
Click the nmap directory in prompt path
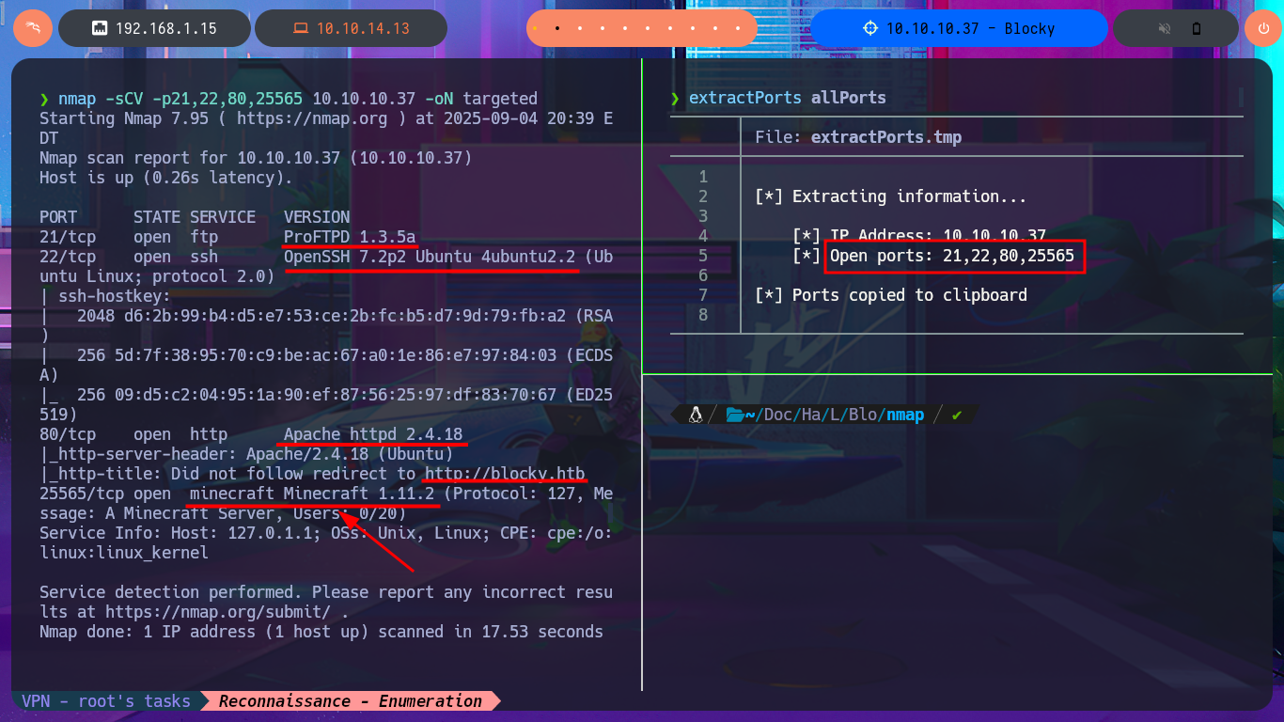coord(903,415)
